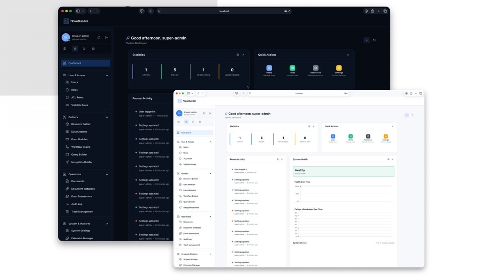Select the gear icon under the user profile
Screen dimensions: 492x277
(x=75, y=48)
